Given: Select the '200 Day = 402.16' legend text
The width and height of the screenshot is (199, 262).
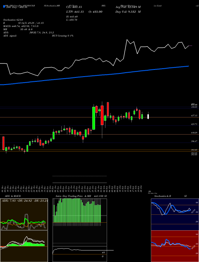Looking at the screenshot, I should point(16,8).
